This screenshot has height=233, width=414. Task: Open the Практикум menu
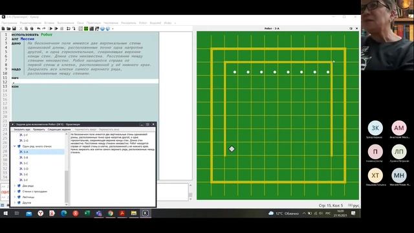pos(93,23)
